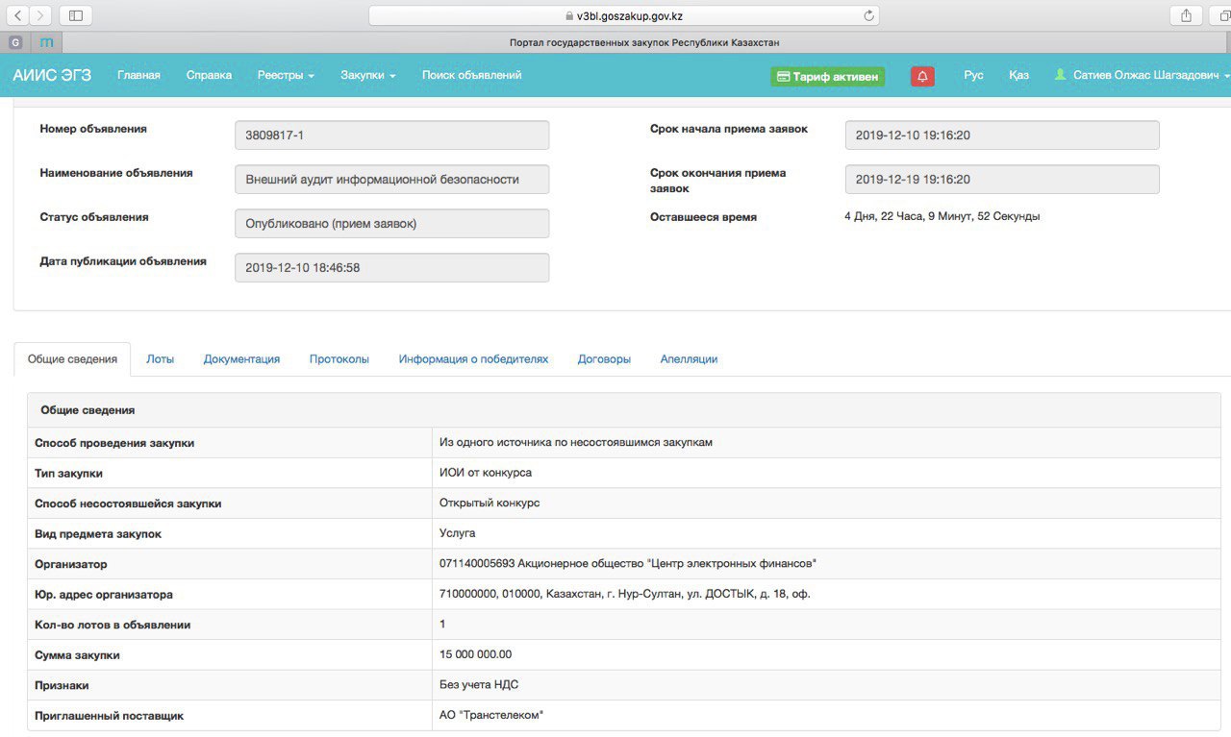This screenshot has height=737, width=1231.
Task: Open notifications bell icon
Action: click(922, 76)
